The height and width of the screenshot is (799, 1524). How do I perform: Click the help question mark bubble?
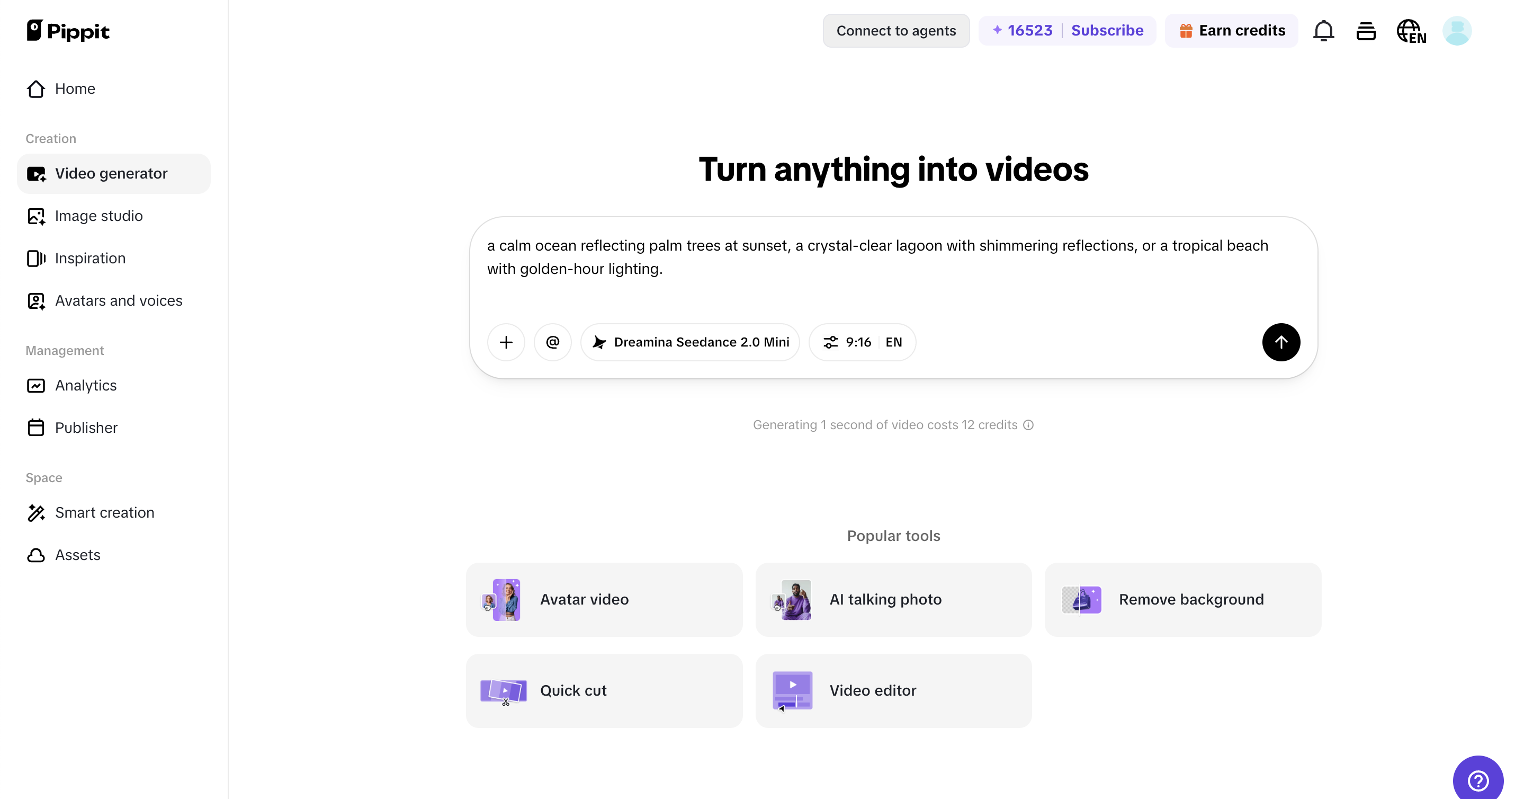point(1478,780)
